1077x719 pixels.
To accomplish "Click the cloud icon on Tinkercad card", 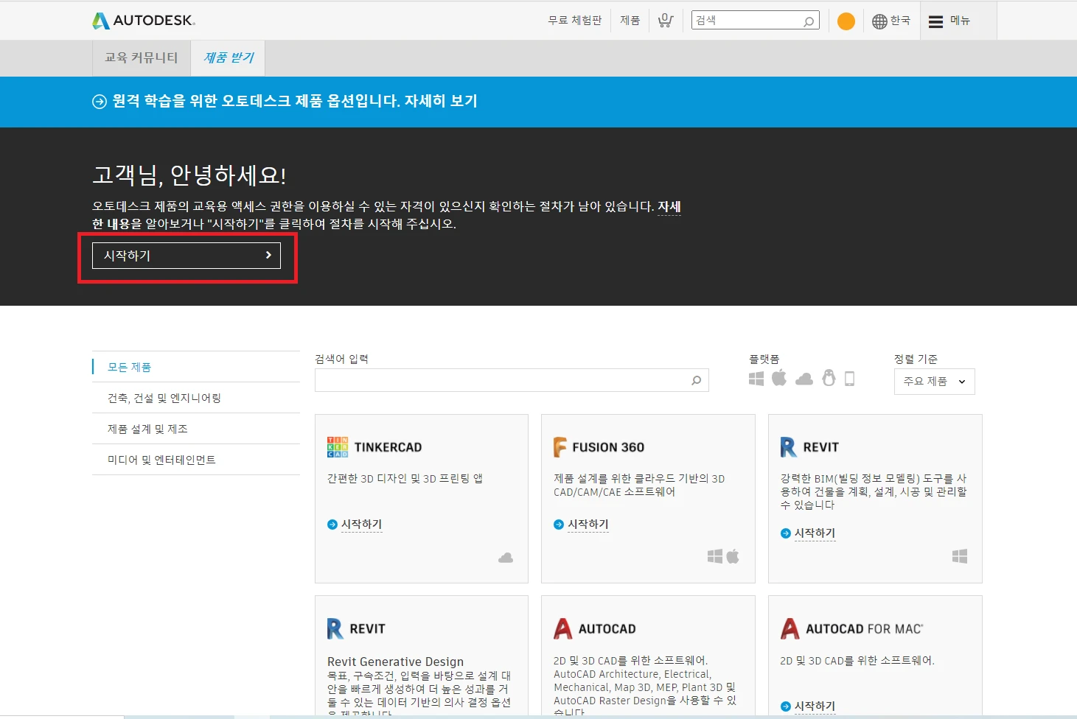I will click(x=506, y=558).
